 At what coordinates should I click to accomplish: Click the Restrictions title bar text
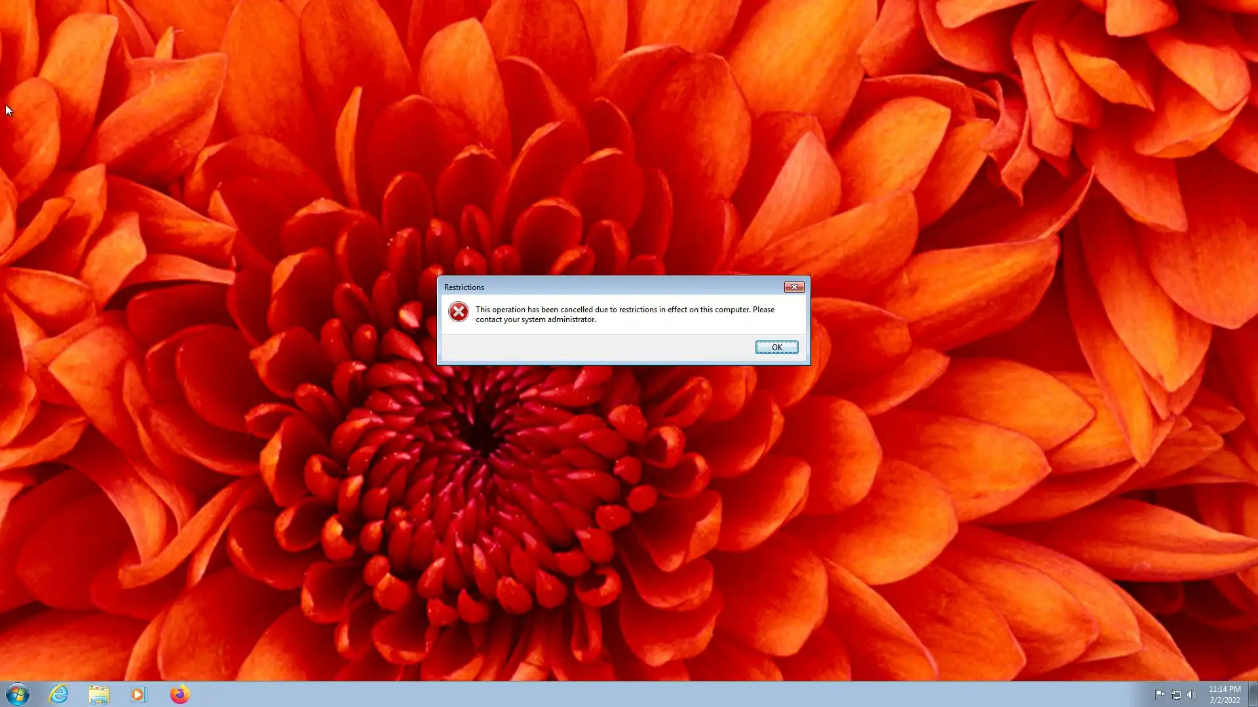pyautogui.click(x=464, y=287)
